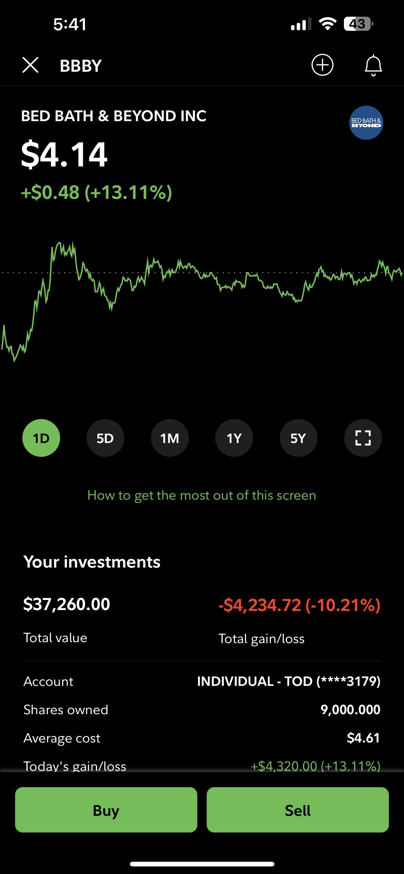Tap the Wi-Fi status icon
The image size is (404, 874).
[327, 24]
